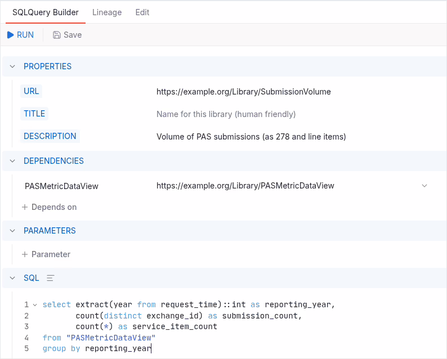Select the PASMetricDataView dependency name
This screenshot has height=359, width=447.
pos(61,186)
